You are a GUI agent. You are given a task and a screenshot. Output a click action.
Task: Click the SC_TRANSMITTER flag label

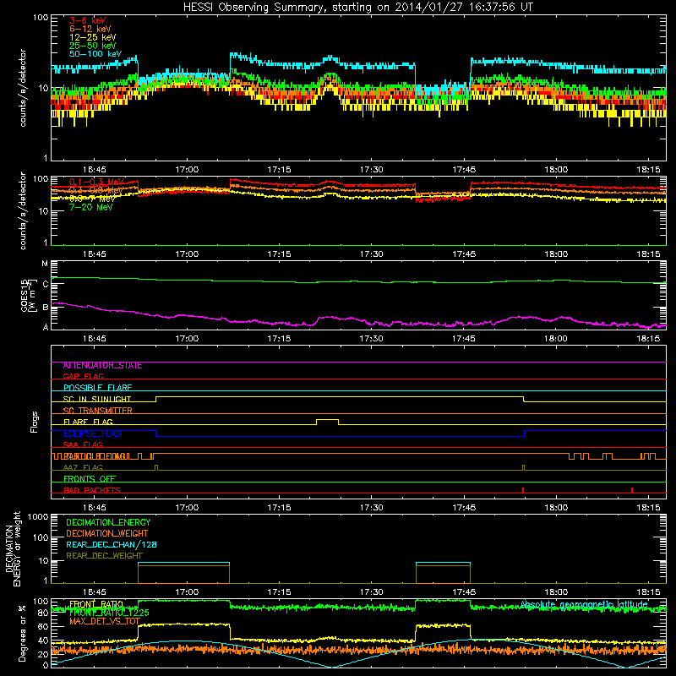[97, 411]
